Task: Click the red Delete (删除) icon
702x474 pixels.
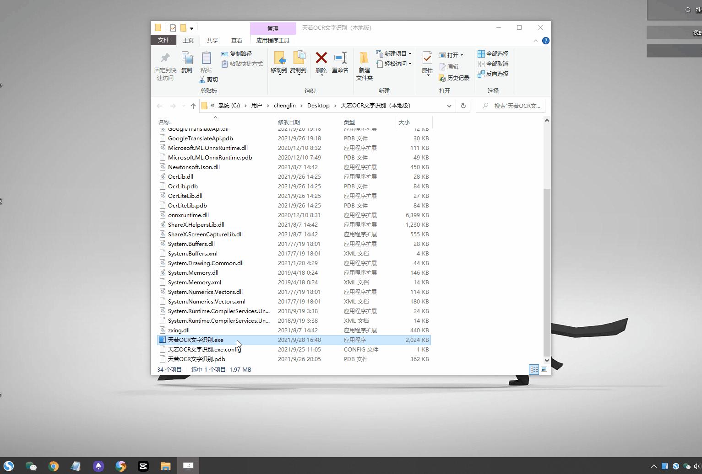Action: pyautogui.click(x=321, y=58)
